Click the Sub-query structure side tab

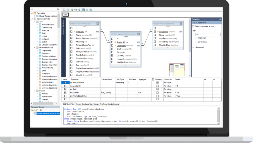[64, 27]
